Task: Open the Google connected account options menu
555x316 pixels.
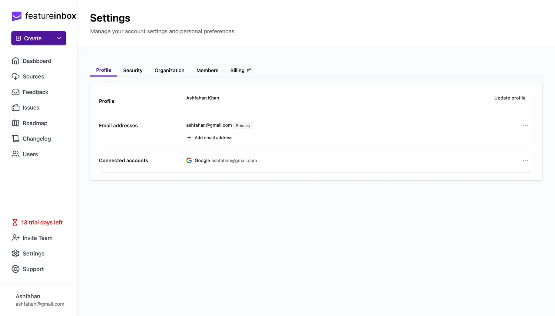Action: 525,160
